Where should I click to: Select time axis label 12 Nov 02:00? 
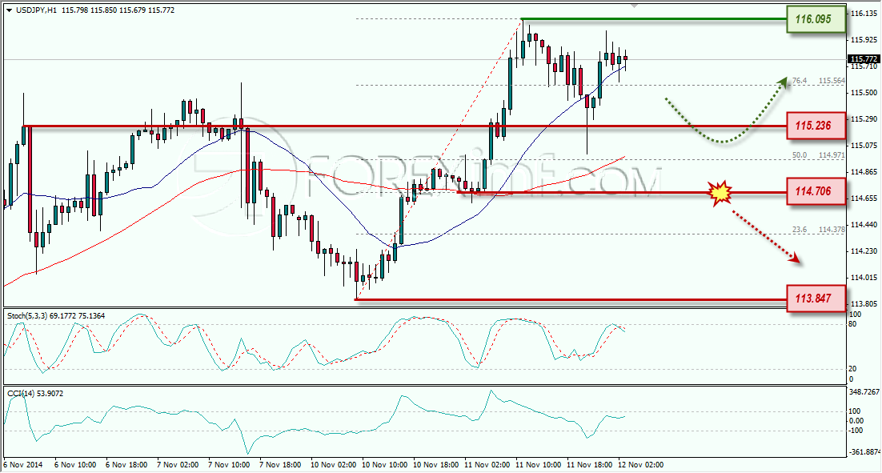point(640,465)
